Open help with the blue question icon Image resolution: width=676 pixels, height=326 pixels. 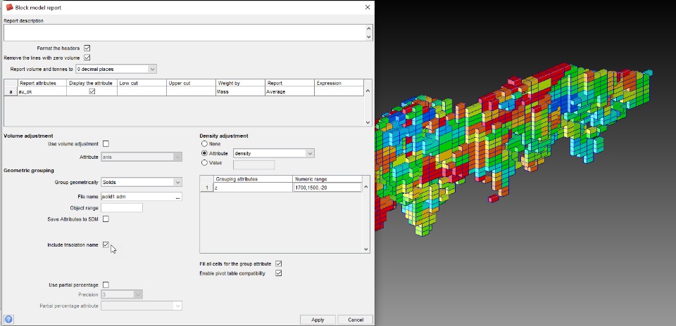click(8, 320)
